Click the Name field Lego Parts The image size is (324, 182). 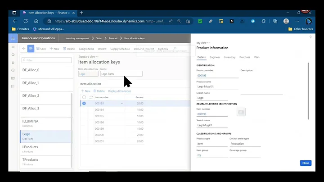(x=121, y=74)
